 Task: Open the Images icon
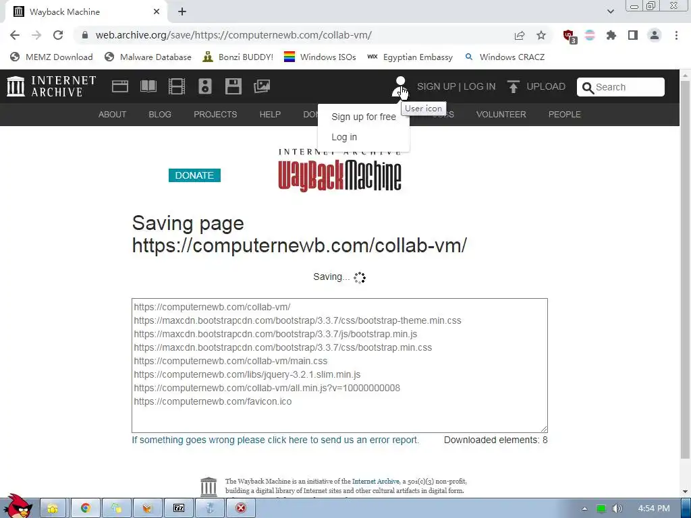pos(262,86)
